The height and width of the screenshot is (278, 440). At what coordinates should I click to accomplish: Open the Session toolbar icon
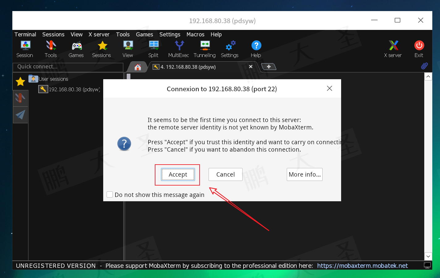pyautogui.click(x=25, y=49)
